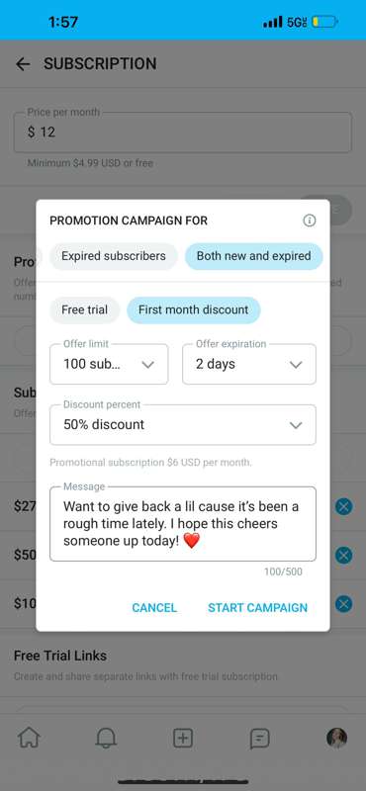Choose First month discount type

pos(193,309)
